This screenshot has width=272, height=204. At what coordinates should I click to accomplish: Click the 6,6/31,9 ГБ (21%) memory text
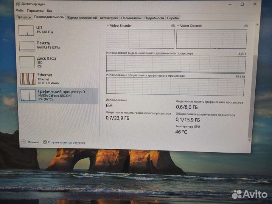(x=48, y=47)
